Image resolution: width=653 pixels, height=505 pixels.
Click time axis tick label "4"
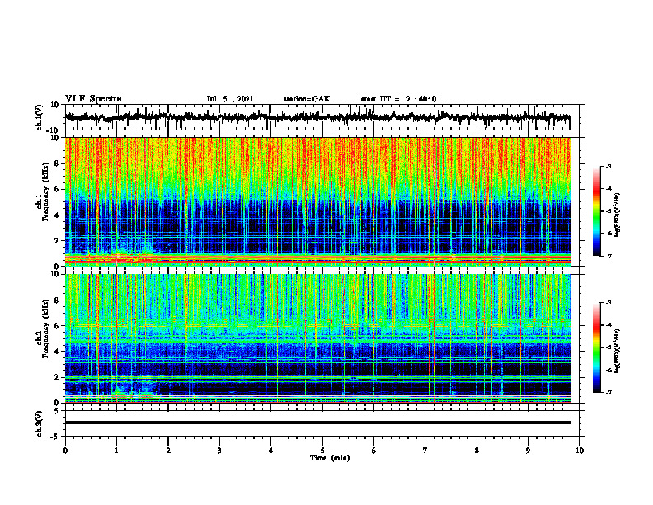click(x=270, y=451)
